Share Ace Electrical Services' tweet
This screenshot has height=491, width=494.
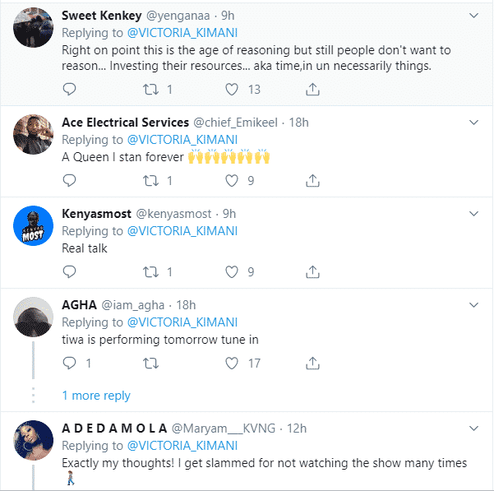312,180
